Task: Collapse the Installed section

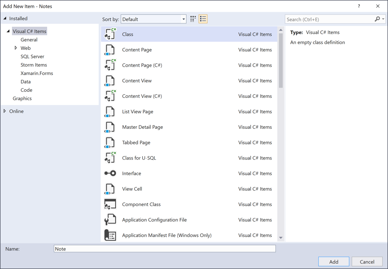Action: coord(5,18)
